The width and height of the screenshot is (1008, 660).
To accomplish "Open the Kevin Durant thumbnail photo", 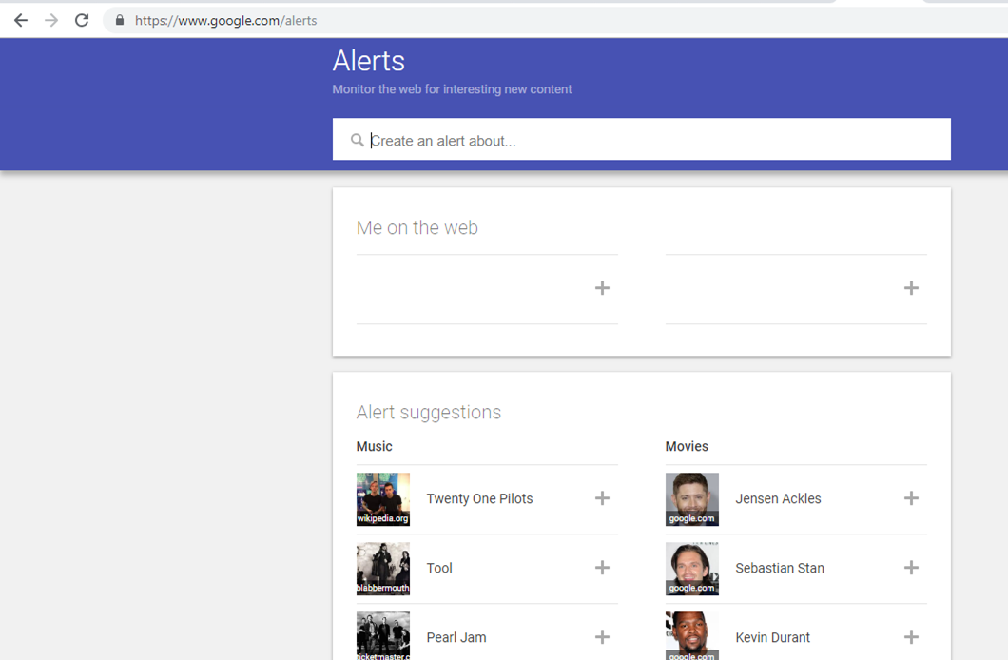I will (x=691, y=635).
